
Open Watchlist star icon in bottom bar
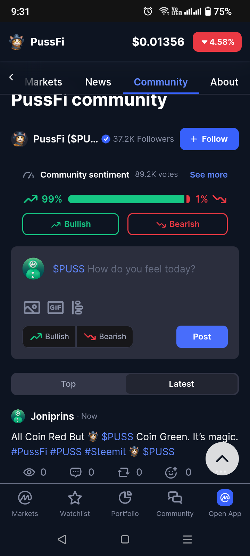[x=75, y=498]
